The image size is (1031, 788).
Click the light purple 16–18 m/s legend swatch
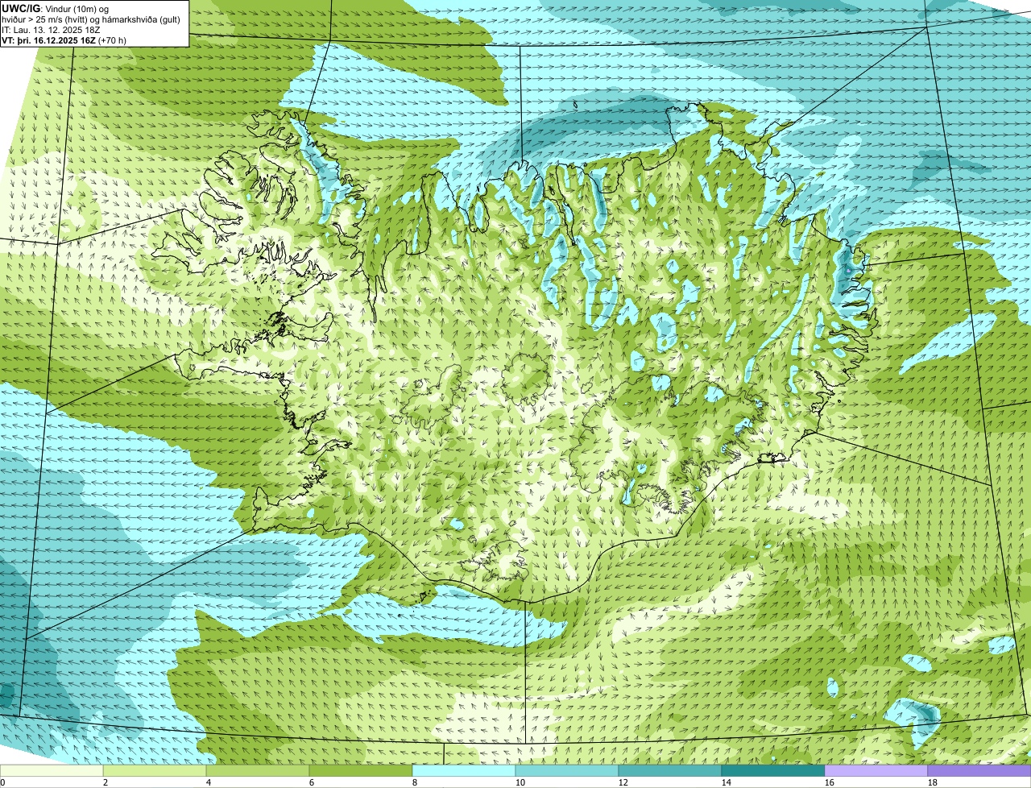coord(876,771)
